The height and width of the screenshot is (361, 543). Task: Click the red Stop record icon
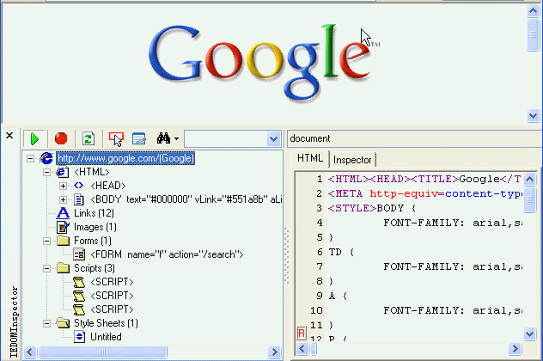coord(60,138)
